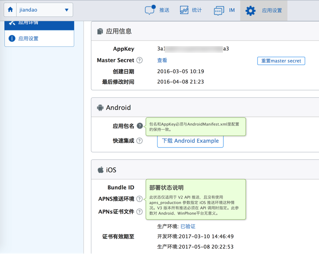This screenshot has height=254, width=319.
Task: Click the 应用包名 help icon
Action: [140, 126]
